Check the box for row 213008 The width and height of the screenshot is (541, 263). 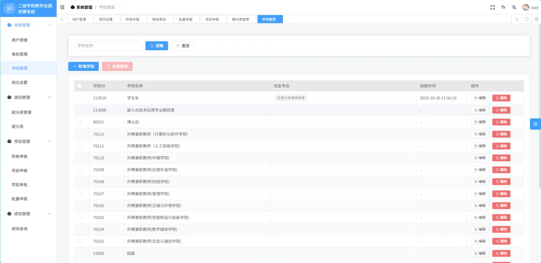coord(80,110)
